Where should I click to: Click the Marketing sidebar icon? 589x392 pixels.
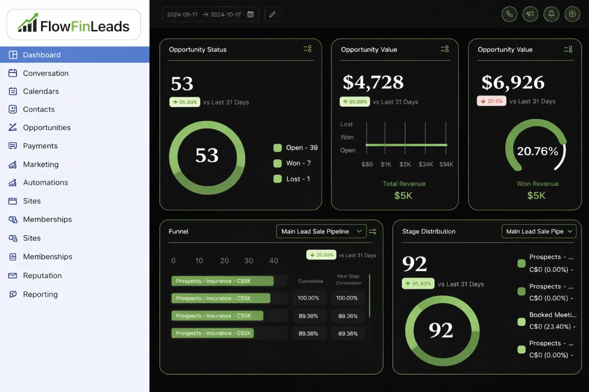[13, 165]
